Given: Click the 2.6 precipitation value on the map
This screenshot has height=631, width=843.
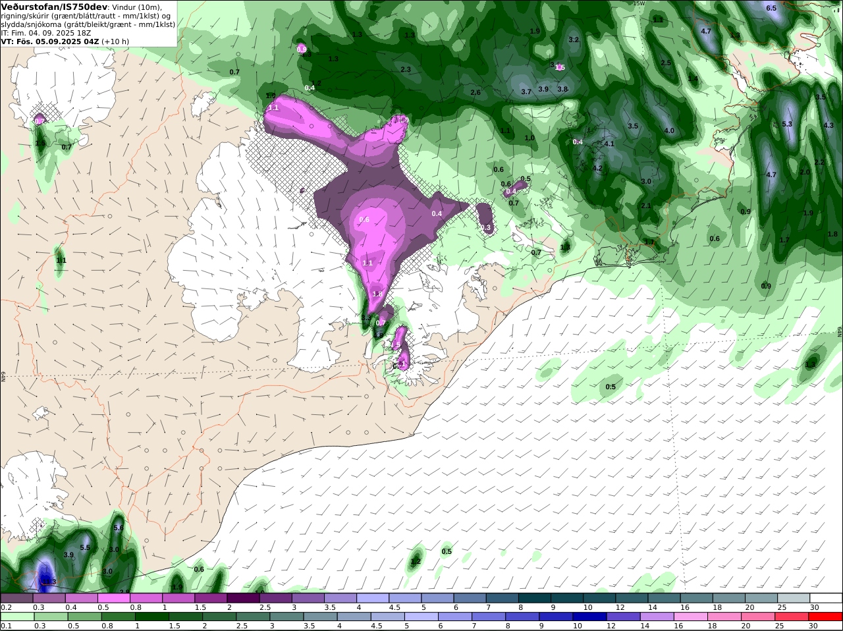Looking at the screenshot, I should point(476,93).
